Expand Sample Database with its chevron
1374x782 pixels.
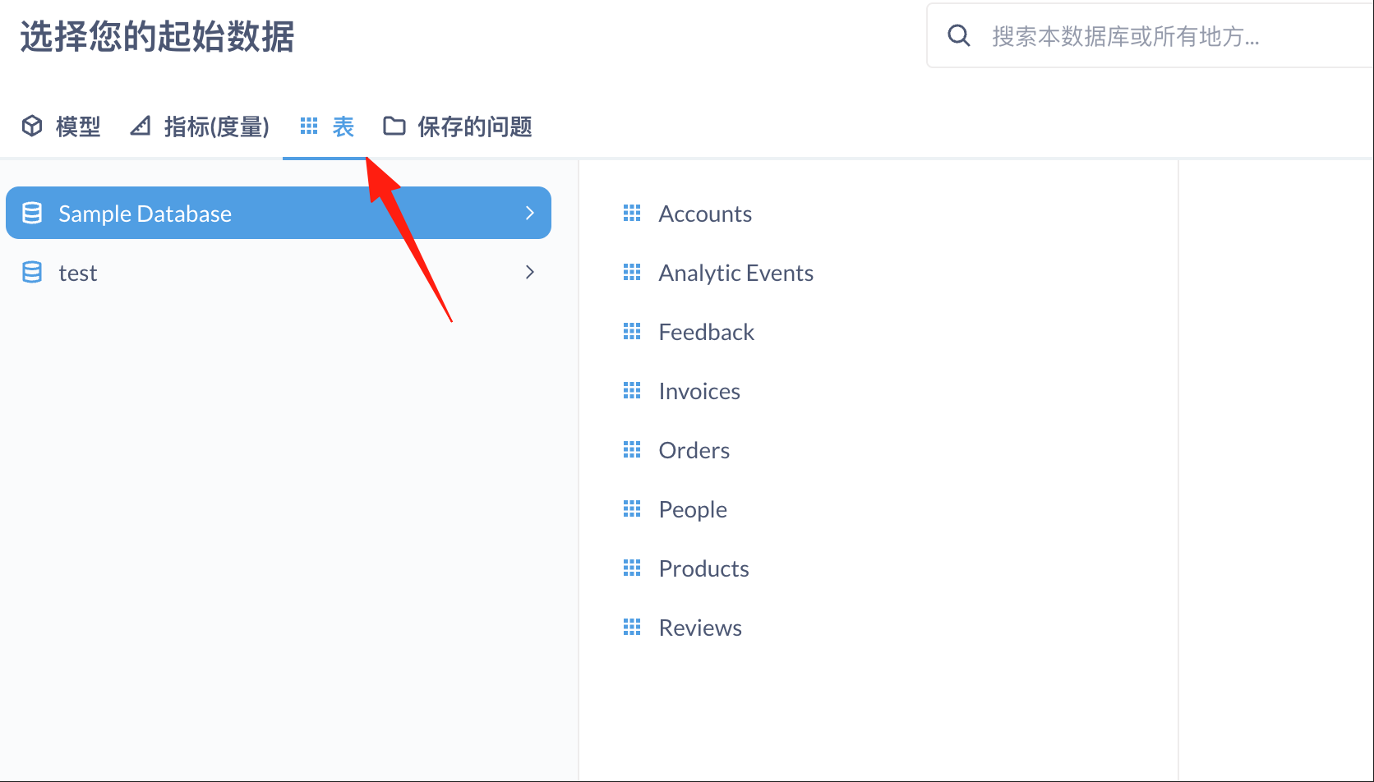(x=530, y=214)
